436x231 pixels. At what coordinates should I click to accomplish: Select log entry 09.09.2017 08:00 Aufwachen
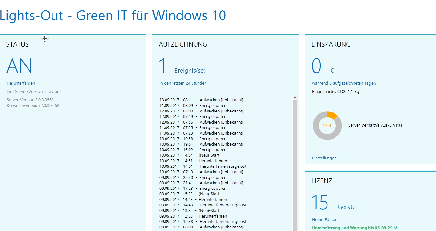(x=201, y=227)
